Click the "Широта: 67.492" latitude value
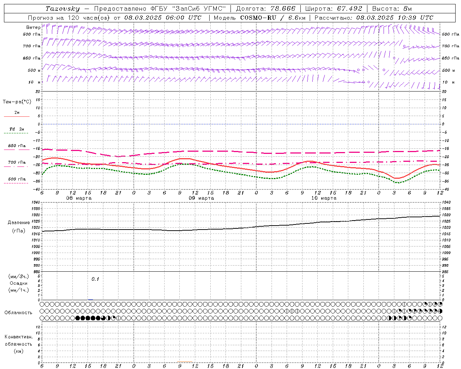 [333, 9]
